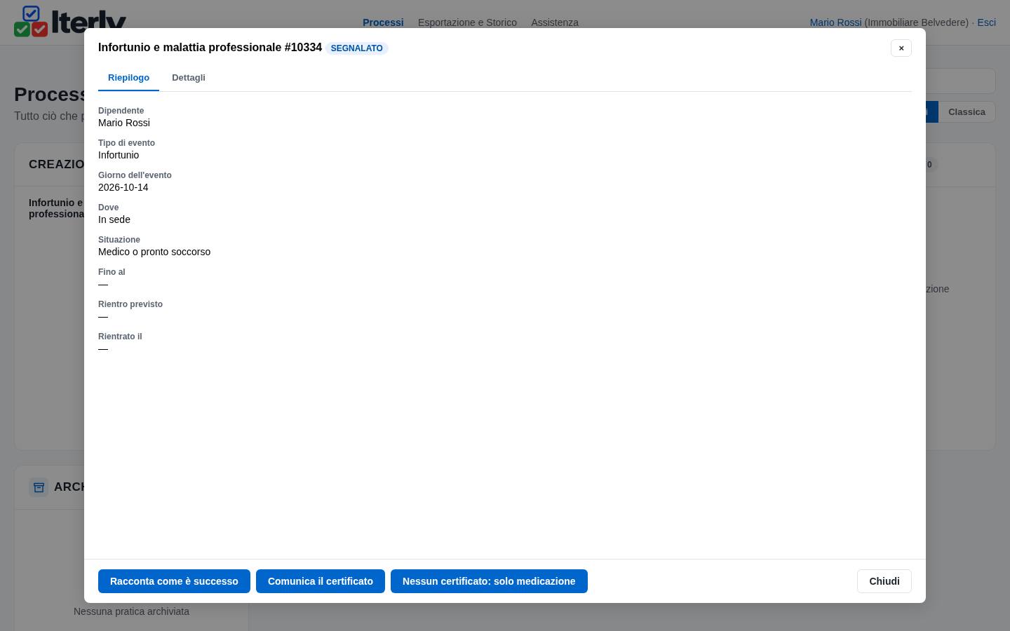The image size is (1010, 631).
Task: Click the Iterly logo
Action: [70, 21]
